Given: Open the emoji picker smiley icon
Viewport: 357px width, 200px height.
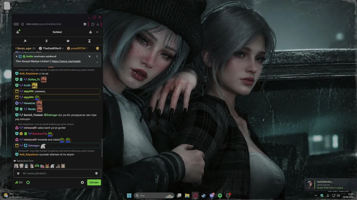Looking at the screenshot, I should tap(97, 173).
